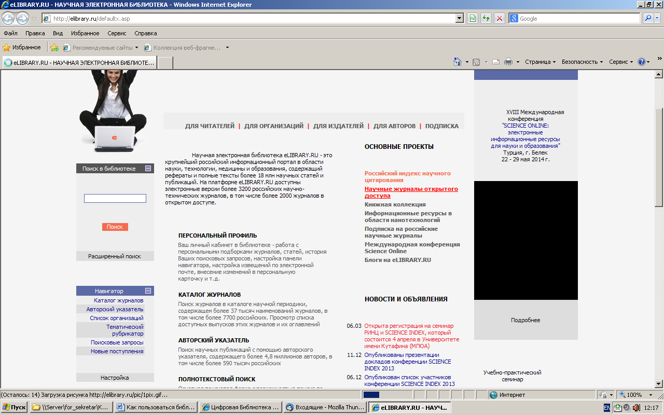The image size is (664, 415).
Task: Click 'Рекомендуемые сайты' favorites bar item
Action: pos(101,47)
